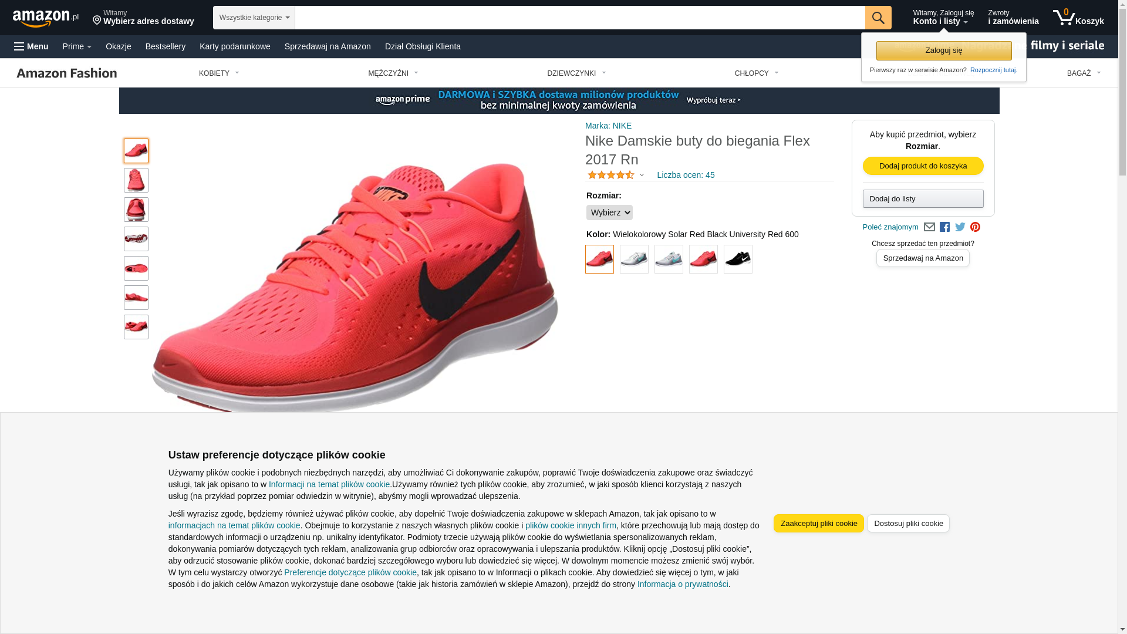Click into the Amazon search input field
The height and width of the screenshot is (634, 1127).
(x=579, y=18)
